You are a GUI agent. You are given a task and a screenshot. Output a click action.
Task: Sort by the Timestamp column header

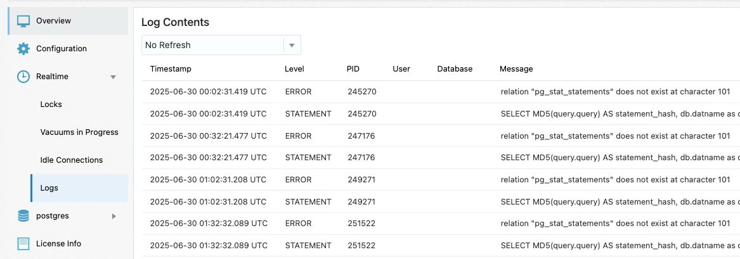coord(171,68)
